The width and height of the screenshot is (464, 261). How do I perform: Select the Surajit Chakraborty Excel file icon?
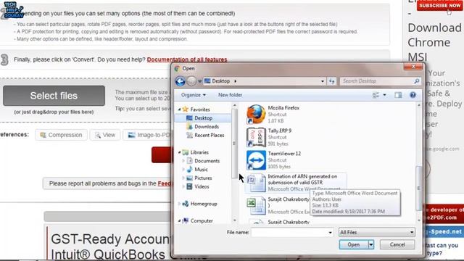point(256,206)
